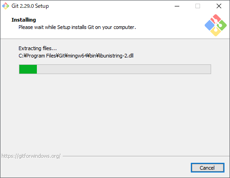Click the green filled part of the progress bar

pos(28,69)
